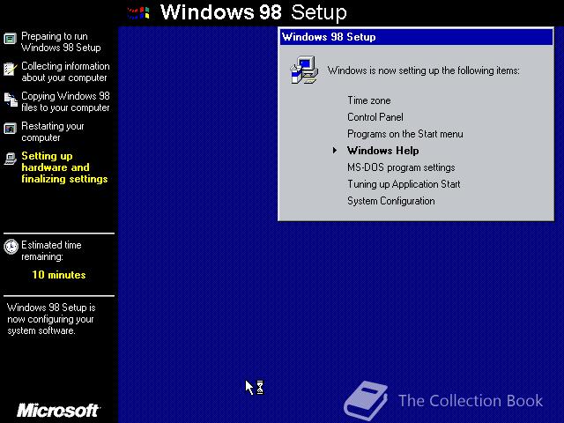
Task: Click the Windows flag logo in header
Action: (138, 13)
